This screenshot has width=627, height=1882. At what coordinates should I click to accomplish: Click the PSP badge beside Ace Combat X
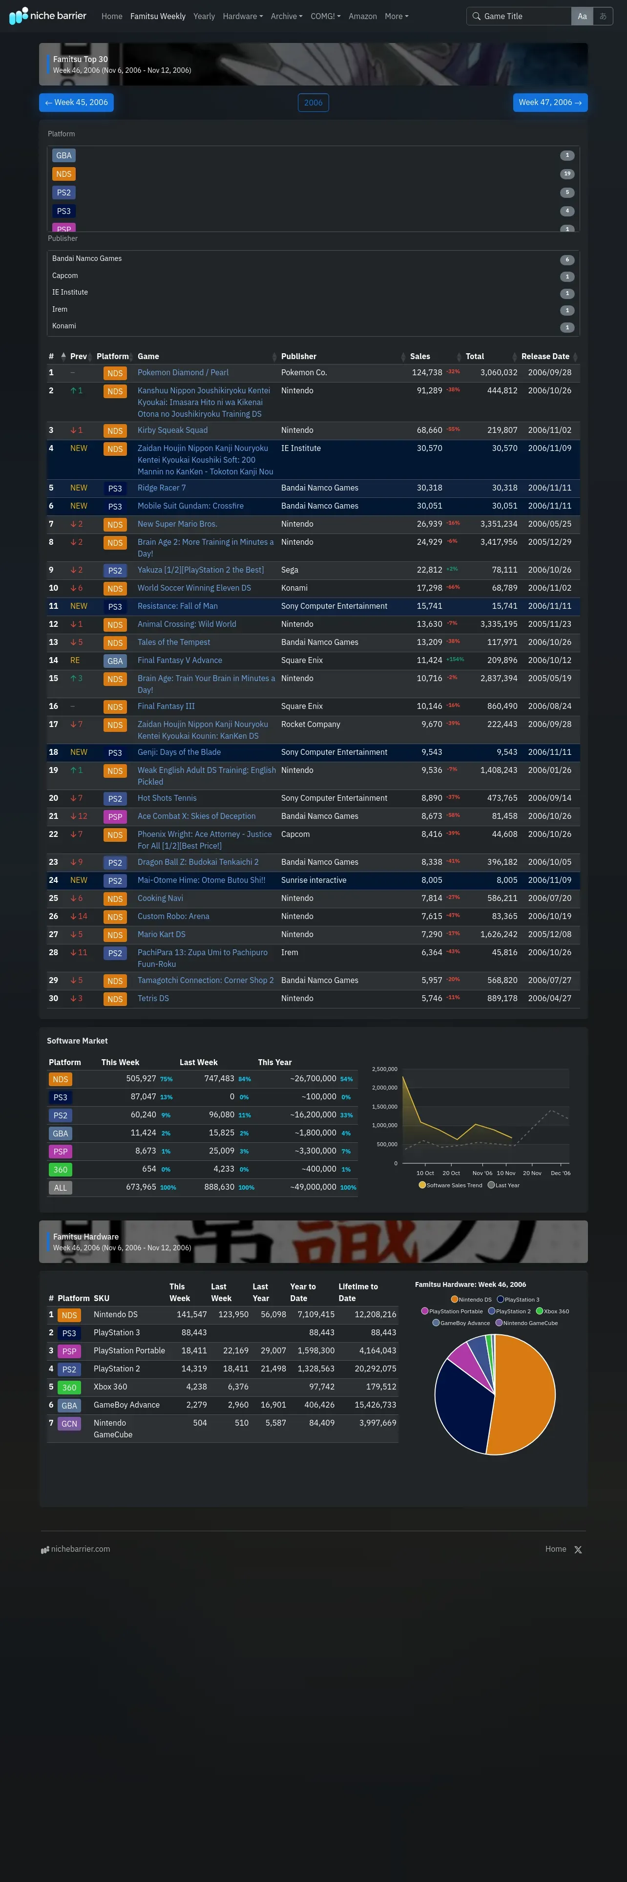pos(115,817)
